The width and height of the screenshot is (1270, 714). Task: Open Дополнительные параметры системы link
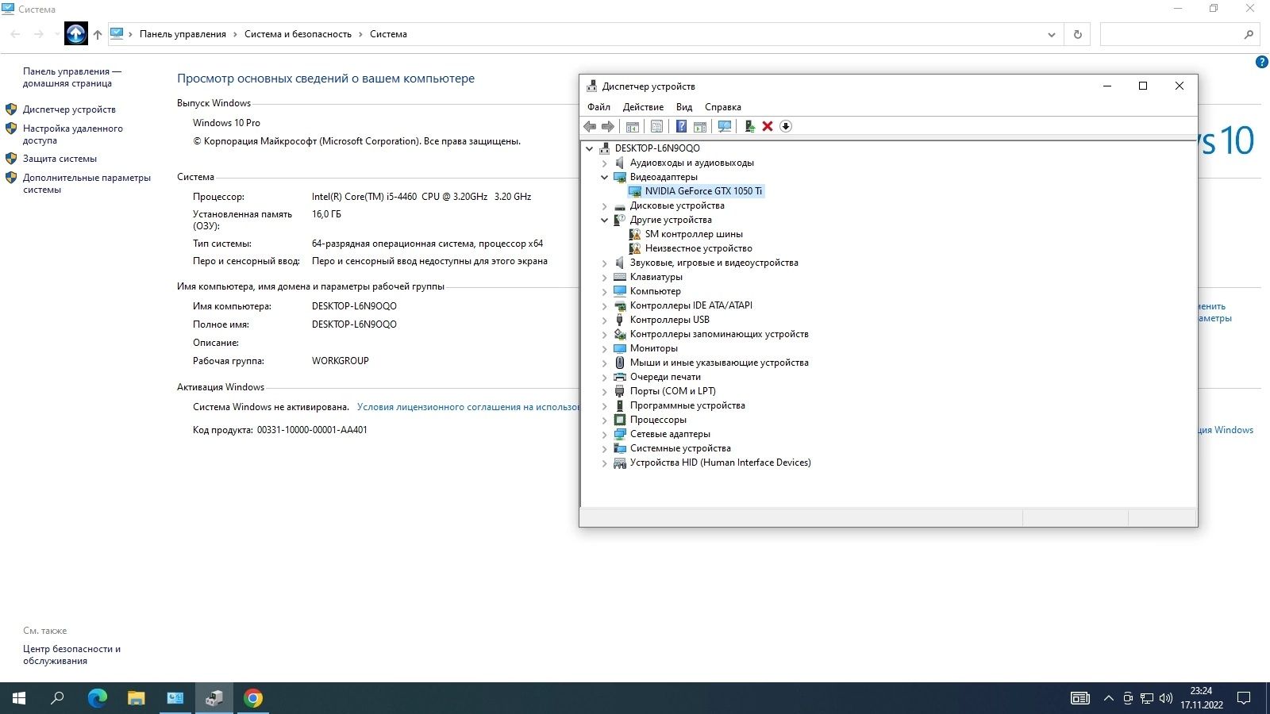tap(87, 183)
